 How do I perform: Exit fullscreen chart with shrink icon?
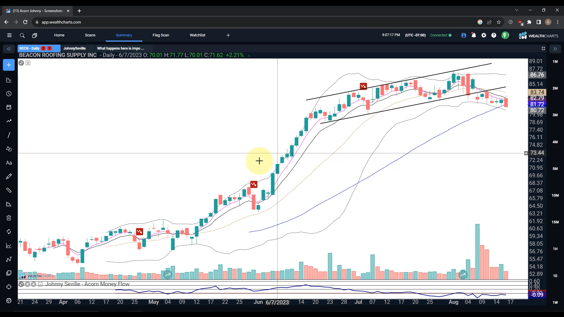pos(543,48)
